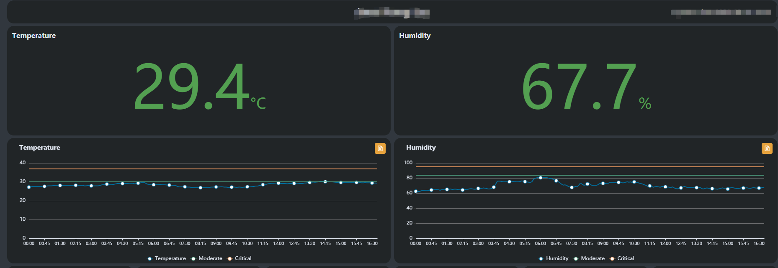The width and height of the screenshot is (778, 268).
Task: Select the Temperature gauge panel title
Action: click(x=34, y=36)
